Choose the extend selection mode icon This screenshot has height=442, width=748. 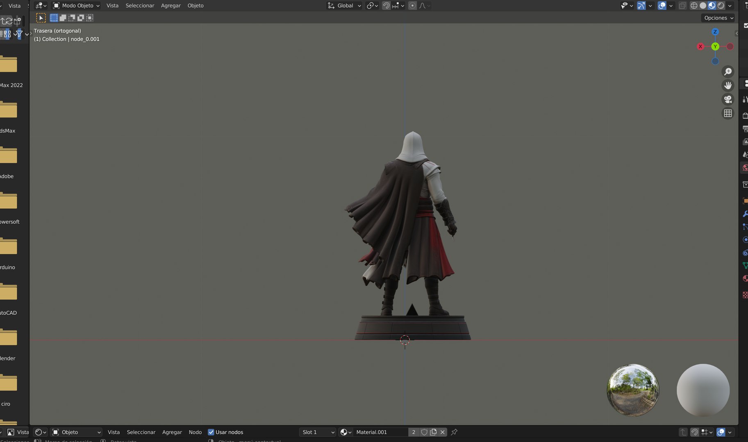pyautogui.click(x=63, y=18)
